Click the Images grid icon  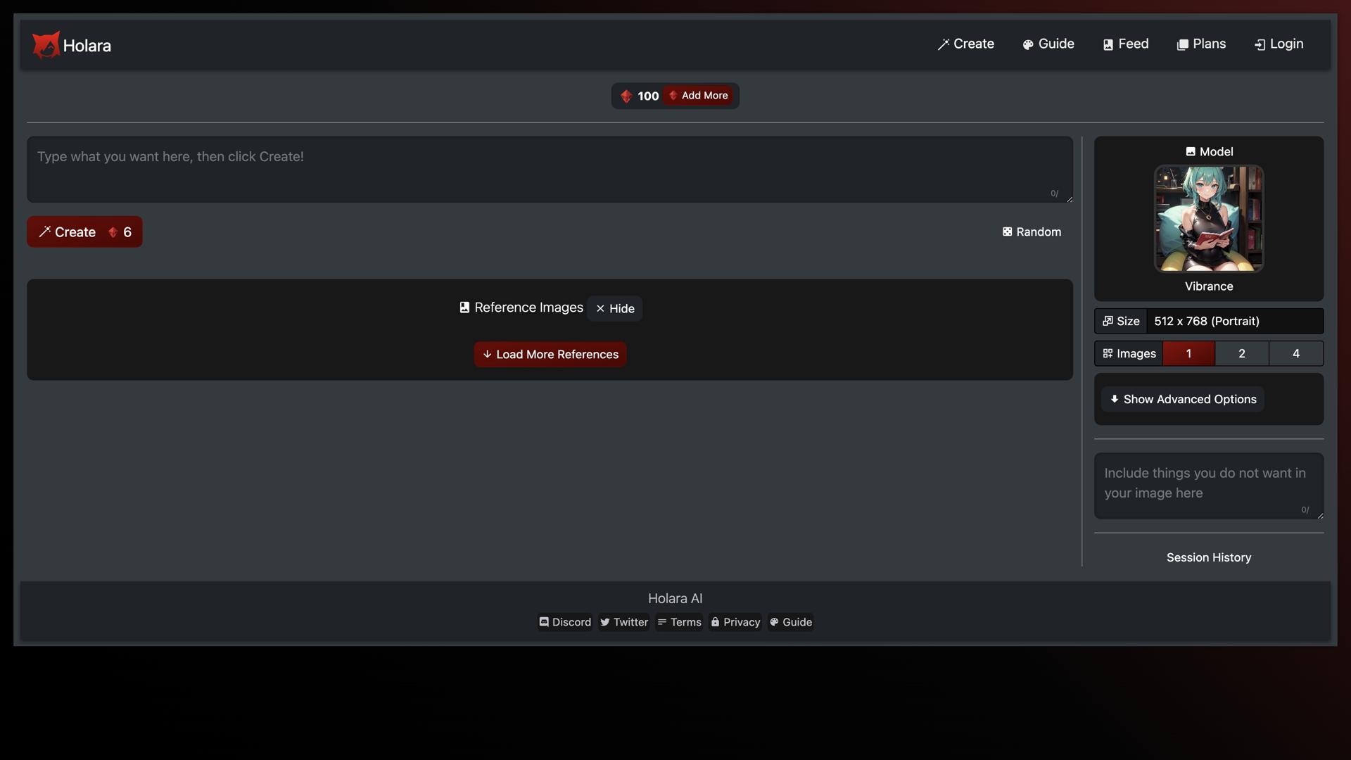click(x=1107, y=353)
